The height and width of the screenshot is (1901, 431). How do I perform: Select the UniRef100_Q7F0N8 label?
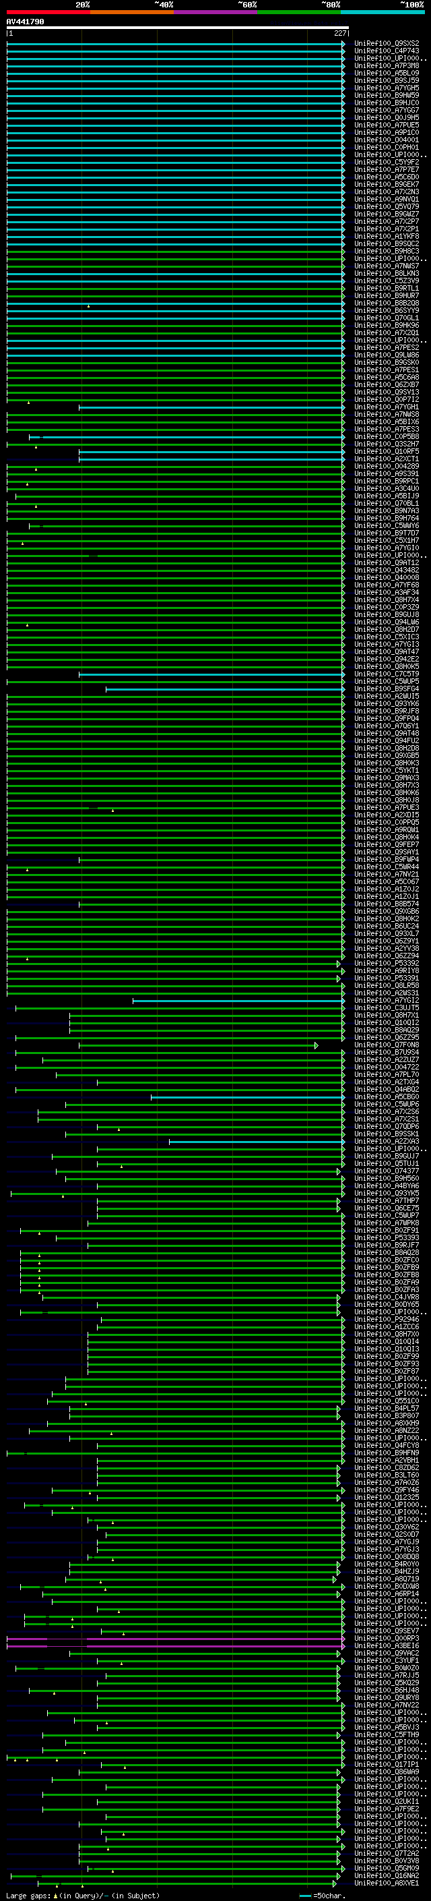(387, 1046)
